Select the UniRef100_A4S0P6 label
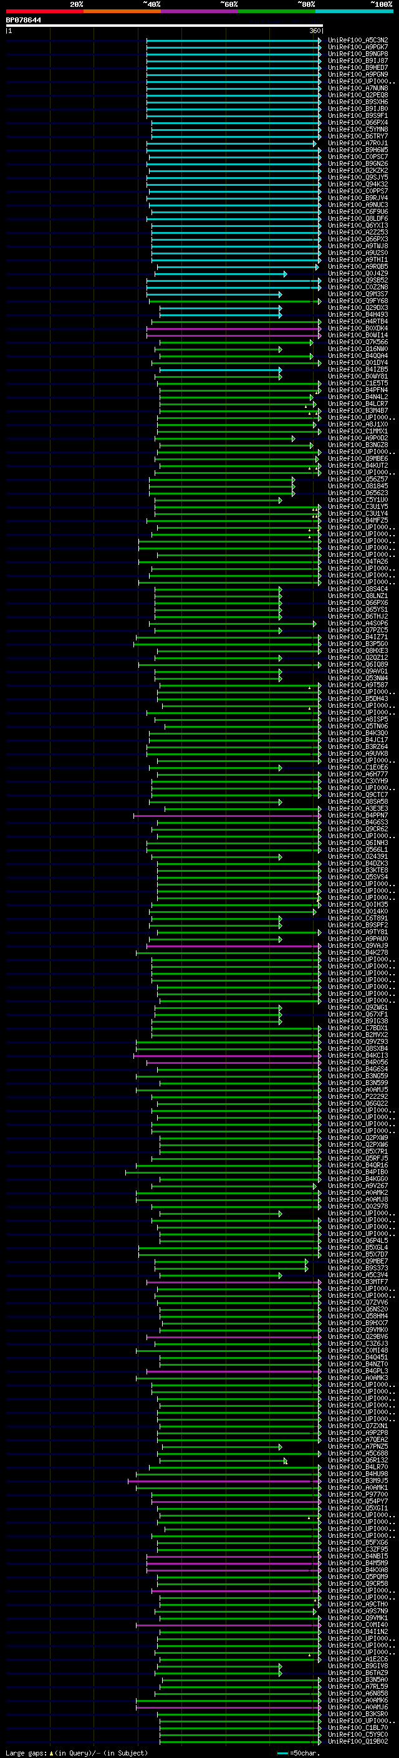Image resolution: width=399 pixels, height=1758 pixels. pos(358,623)
